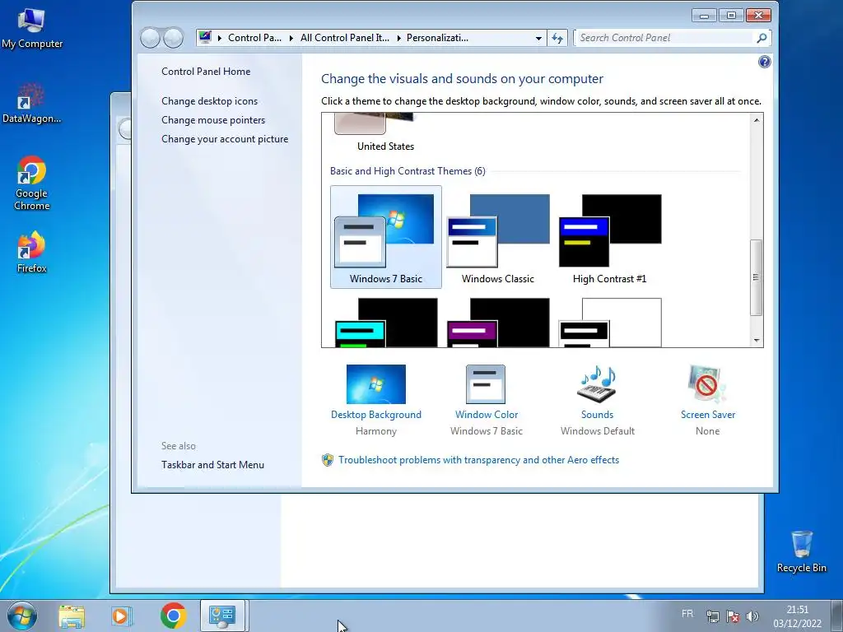Open Change mouse pointers link
This screenshot has width=843, height=632.
pyautogui.click(x=213, y=120)
